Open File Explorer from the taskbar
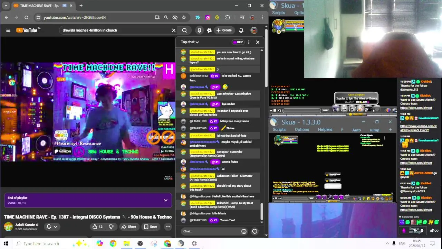Image resolution: width=442 pixels, height=249 pixels. click(x=126, y=243)
